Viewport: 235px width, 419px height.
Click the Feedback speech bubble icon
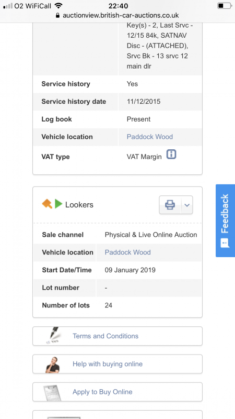[x=225, y=243]
